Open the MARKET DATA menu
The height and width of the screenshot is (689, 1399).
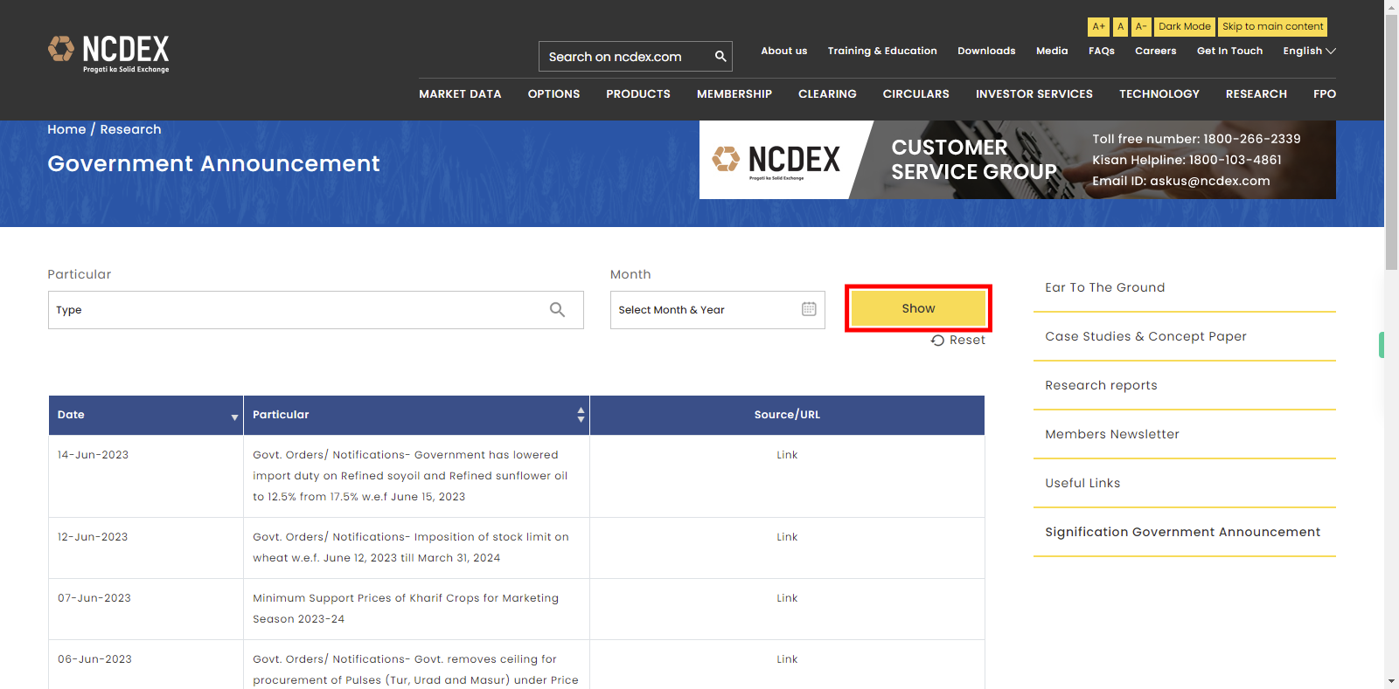[460, 93]
